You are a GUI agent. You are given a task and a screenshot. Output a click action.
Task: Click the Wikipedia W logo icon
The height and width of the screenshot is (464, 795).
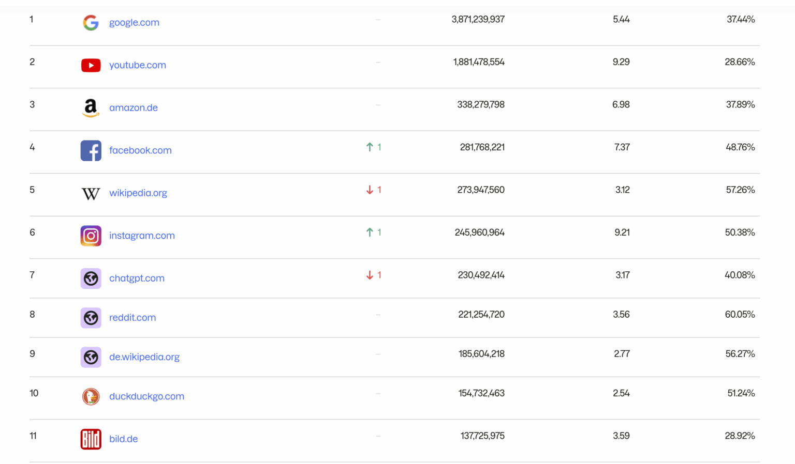coord(91,193)
